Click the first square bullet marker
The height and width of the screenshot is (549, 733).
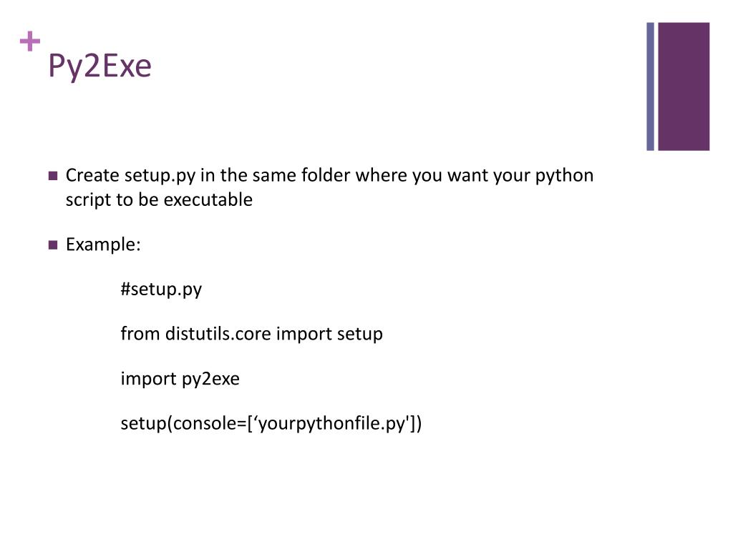click(53, 176)
